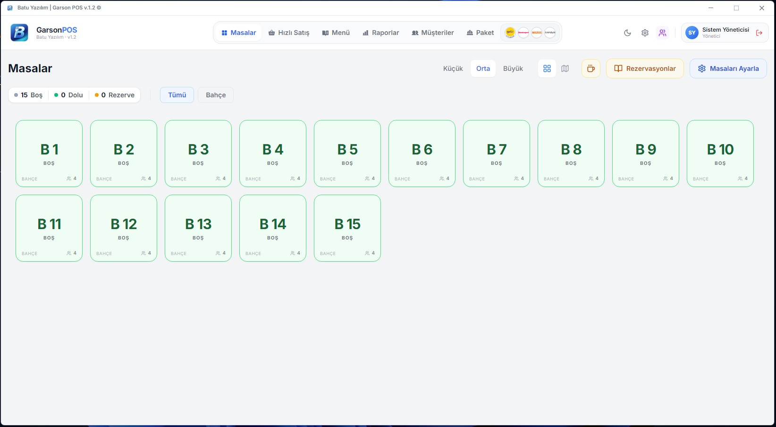This screenshot has width=776, height=427.
Task: Toggle dark mode with the moon icon
Action: tap(627, 33)
